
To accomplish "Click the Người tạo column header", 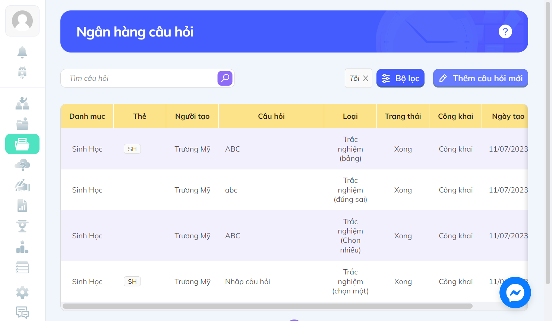I will [x=192, y=116].
